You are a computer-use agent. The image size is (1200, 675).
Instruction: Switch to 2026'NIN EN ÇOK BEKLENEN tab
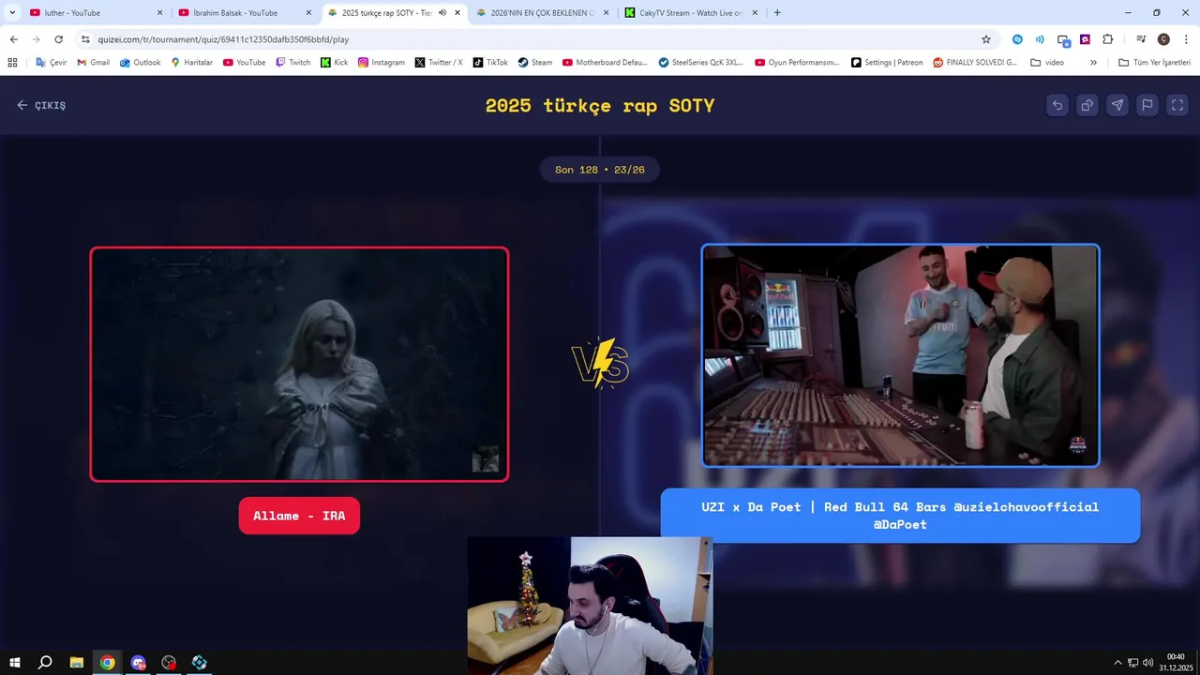coord(542,13)
